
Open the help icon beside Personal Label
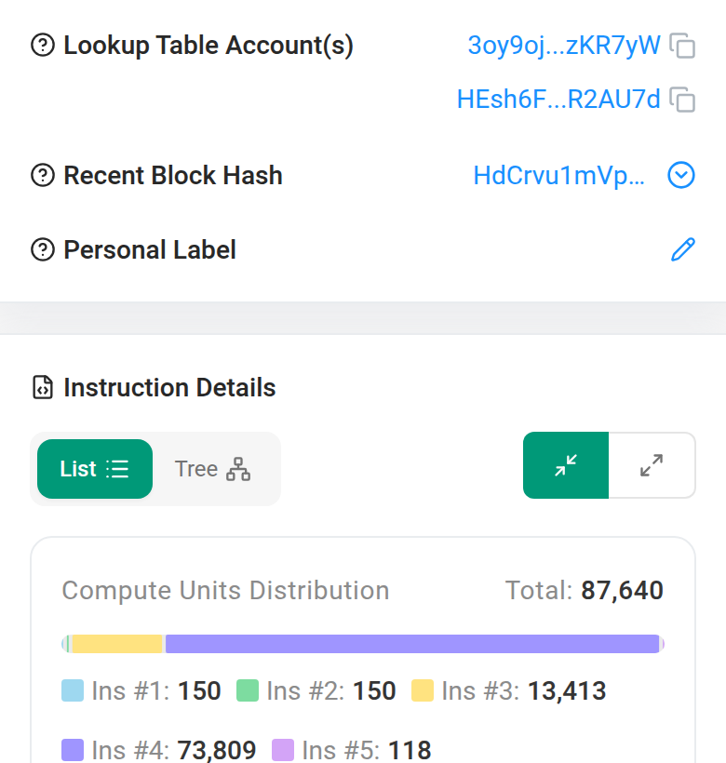pos(43,249)
